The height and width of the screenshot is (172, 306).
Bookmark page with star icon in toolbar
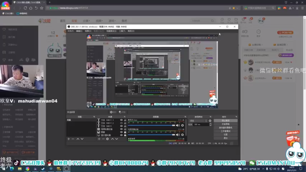click(42, 8)
